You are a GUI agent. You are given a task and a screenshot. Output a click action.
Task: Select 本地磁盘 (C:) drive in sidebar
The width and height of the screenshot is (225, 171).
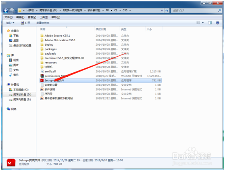tap(21, 90)
